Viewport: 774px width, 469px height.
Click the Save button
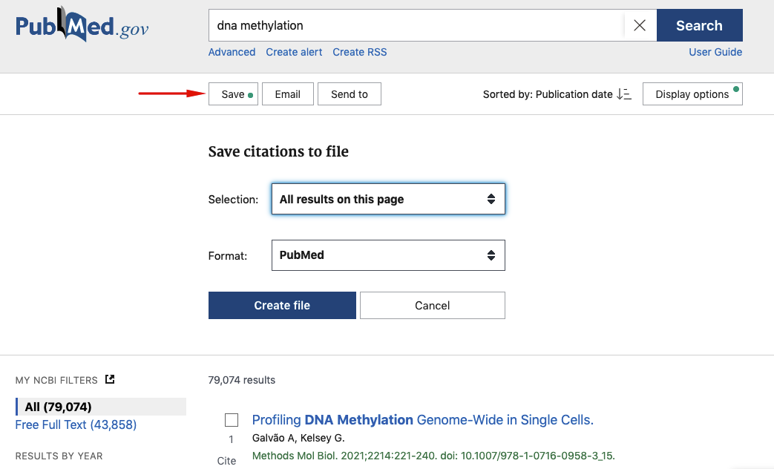234,94
